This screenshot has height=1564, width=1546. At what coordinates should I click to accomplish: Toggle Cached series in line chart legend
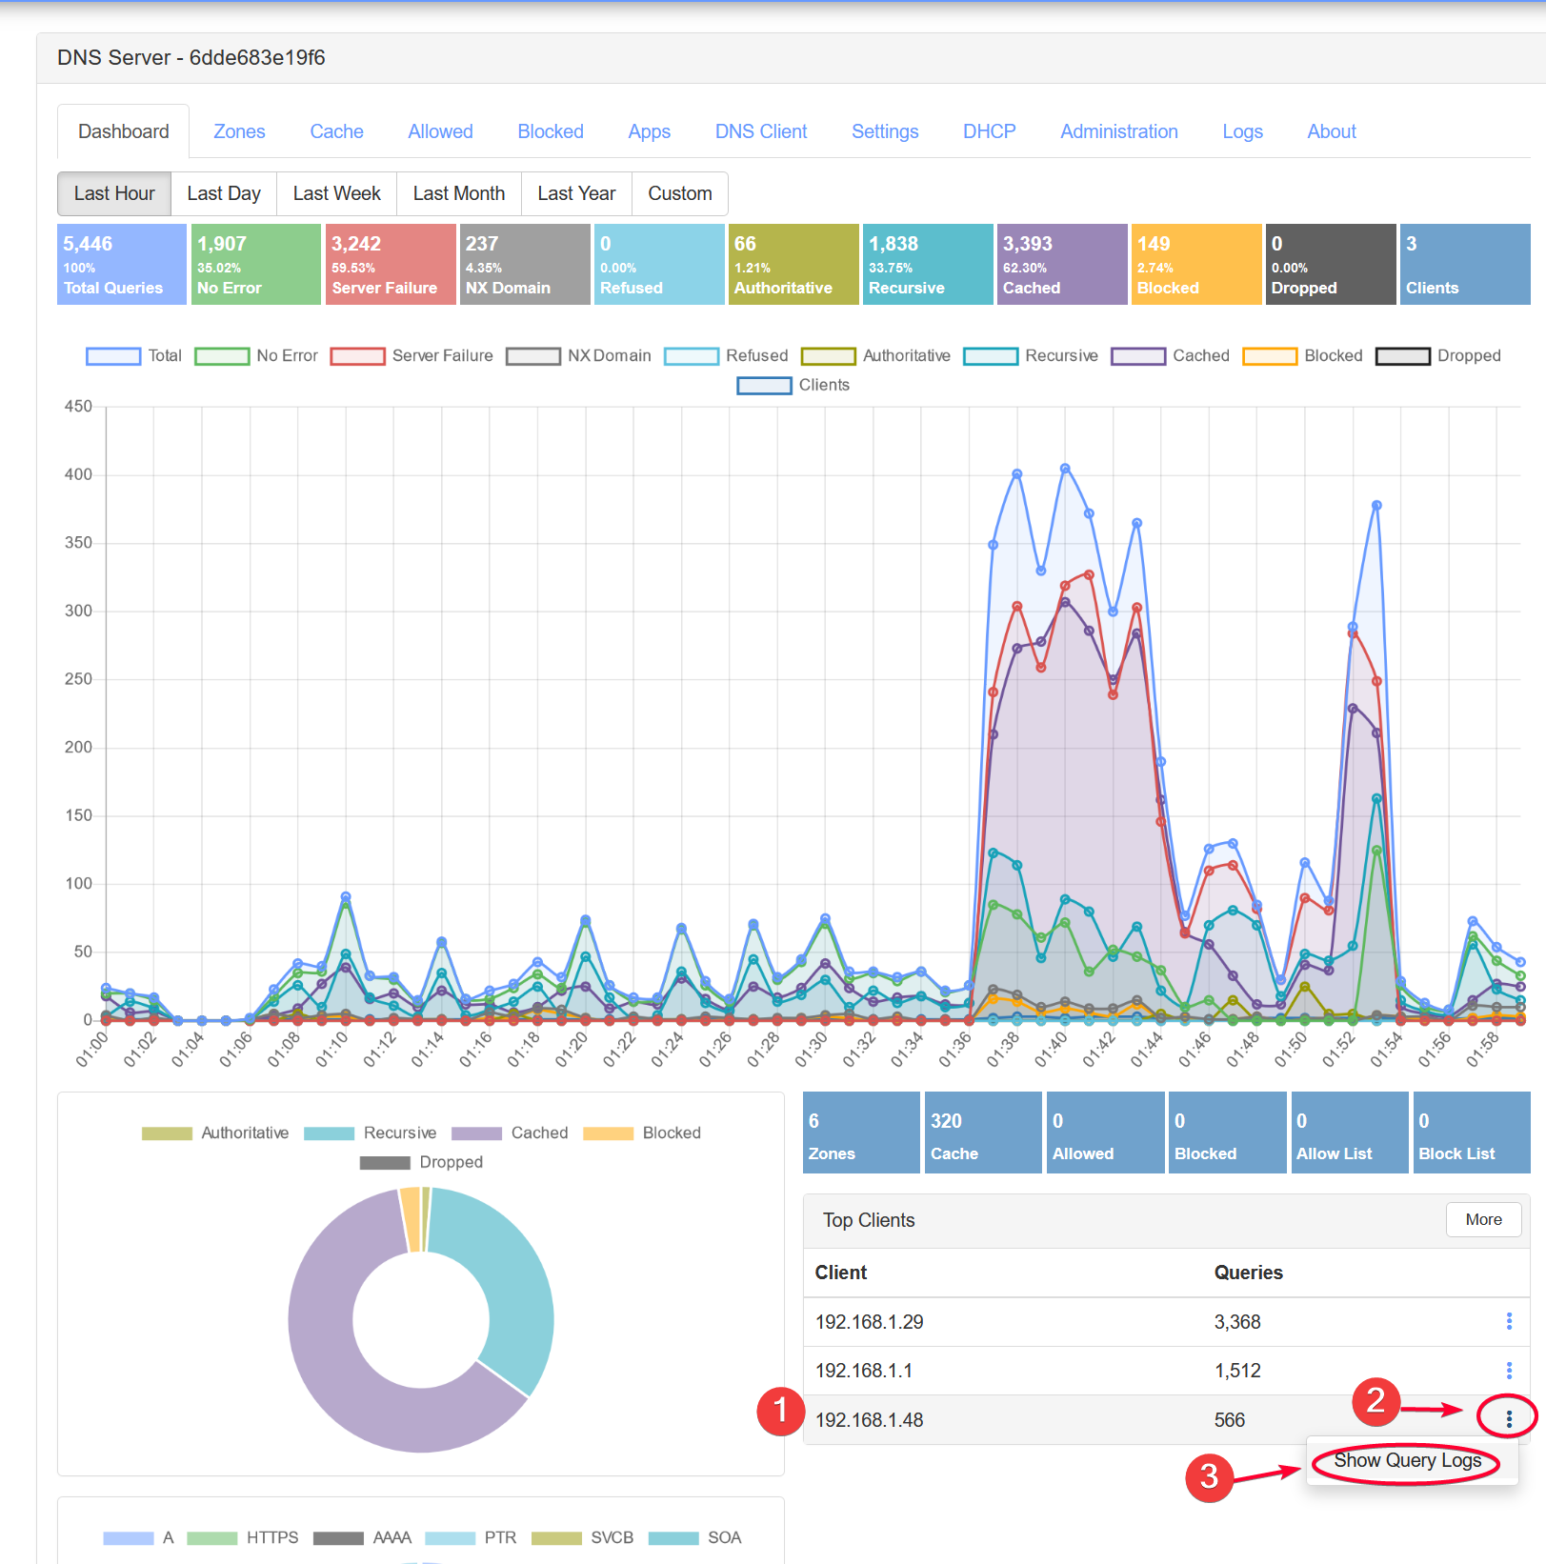[1170, 355]
